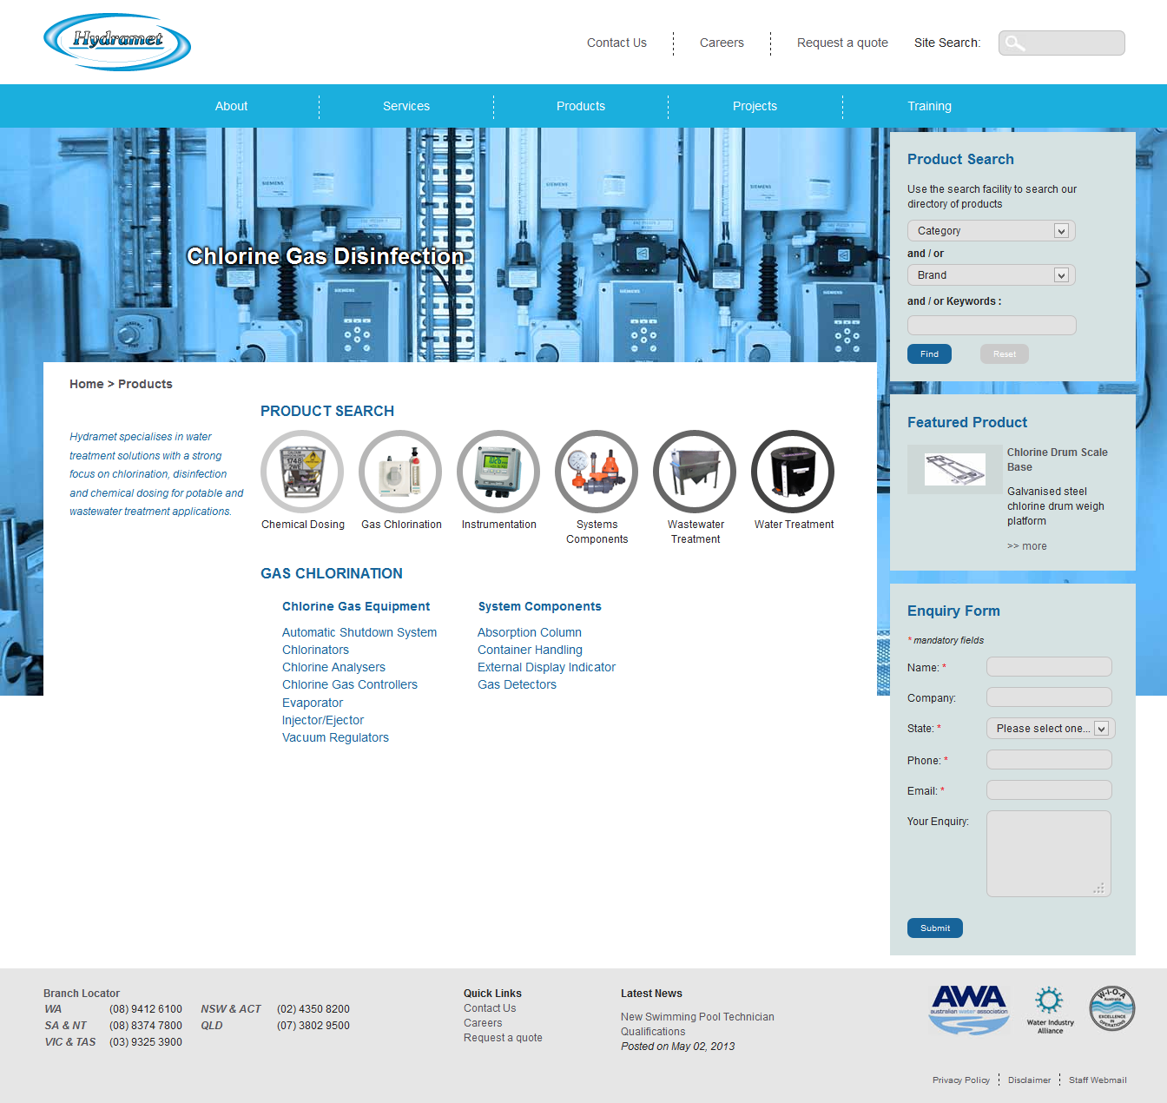Expand the Brand dropdown

coord(992,275)
